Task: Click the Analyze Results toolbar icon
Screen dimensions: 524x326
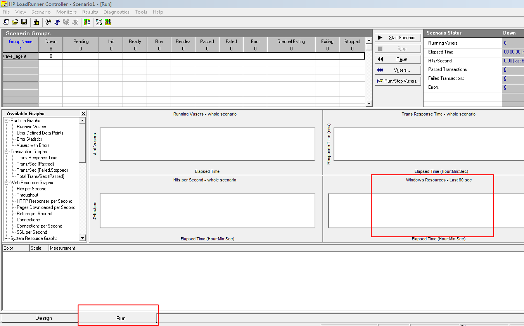Action: tap(87, 22)
